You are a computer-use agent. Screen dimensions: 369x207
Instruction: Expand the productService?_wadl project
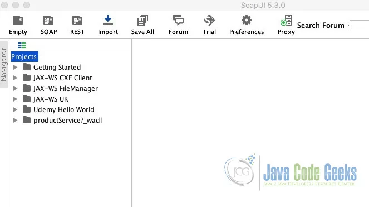[15, 121]
